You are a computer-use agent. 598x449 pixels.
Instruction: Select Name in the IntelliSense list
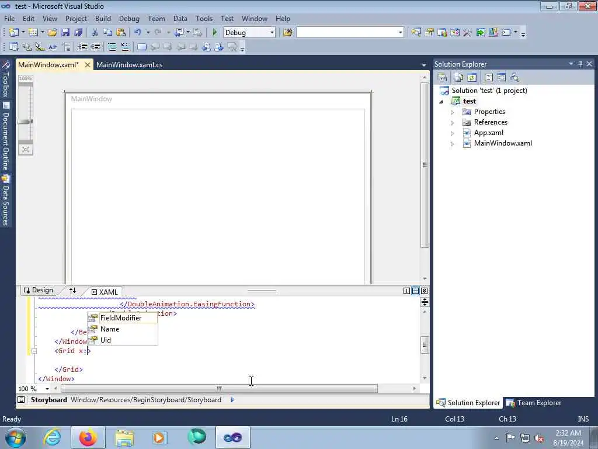(x=123, y=329)
